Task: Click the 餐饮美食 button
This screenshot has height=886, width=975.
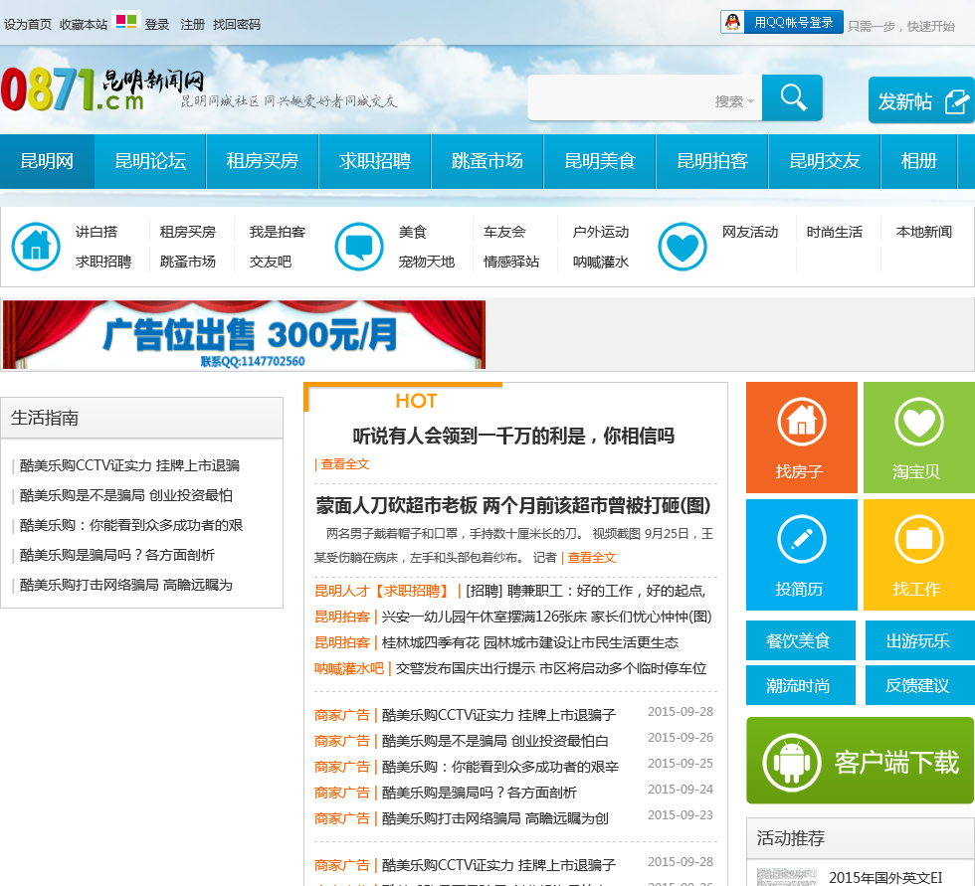Action: coord(800,640)
